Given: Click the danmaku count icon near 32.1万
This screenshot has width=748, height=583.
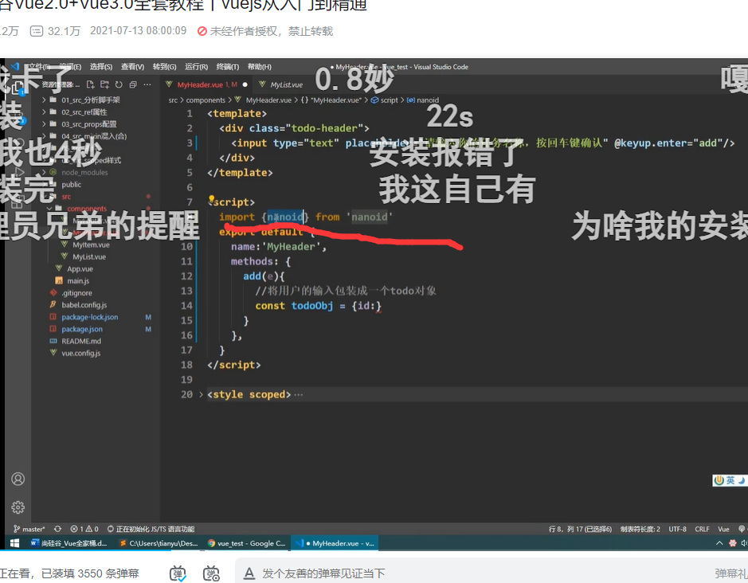Looking at the screenshot, I should (x=37, y=32).
